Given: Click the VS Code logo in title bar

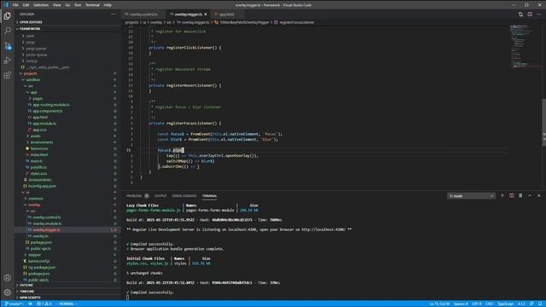Looking at the screenshot, I should coord(6,5).
